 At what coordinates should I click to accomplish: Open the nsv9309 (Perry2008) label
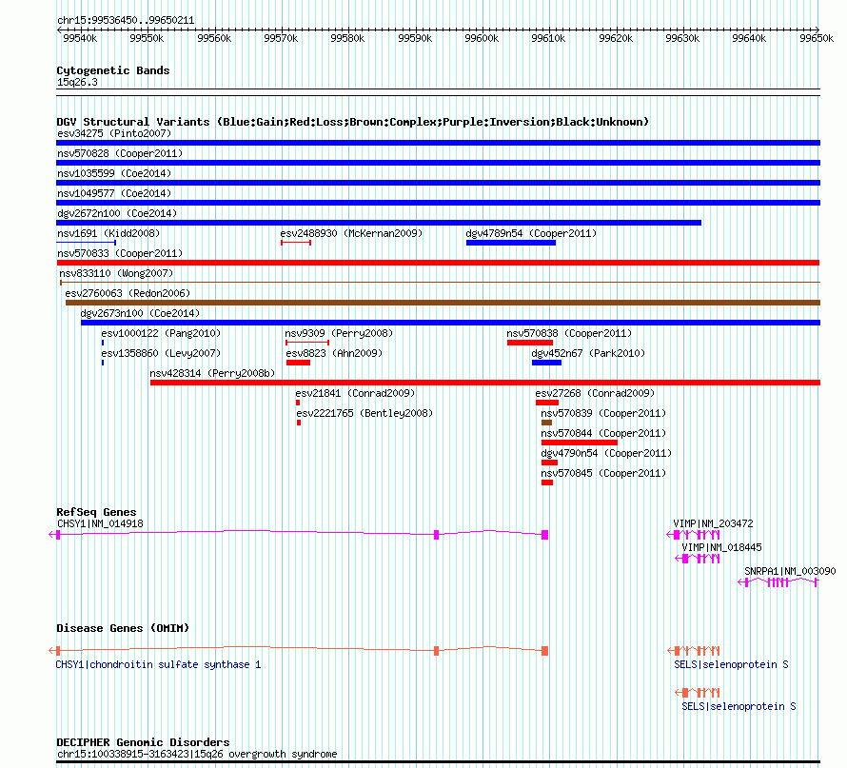click(x=339, y=333)
